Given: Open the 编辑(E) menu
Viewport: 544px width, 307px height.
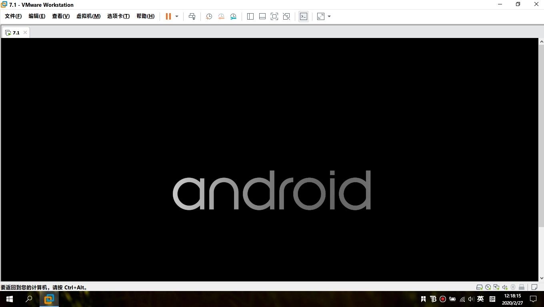Looking at the screenshot, I should click(37, 16).
